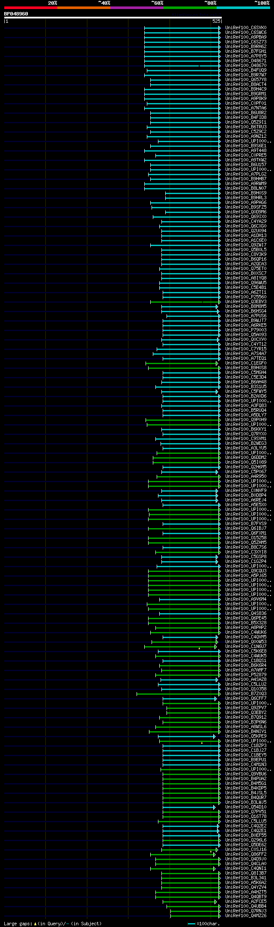The image size is (274, 927).
Task: Select the UniRef100_Q296L6 label
Action: click(x=246, y=840)
